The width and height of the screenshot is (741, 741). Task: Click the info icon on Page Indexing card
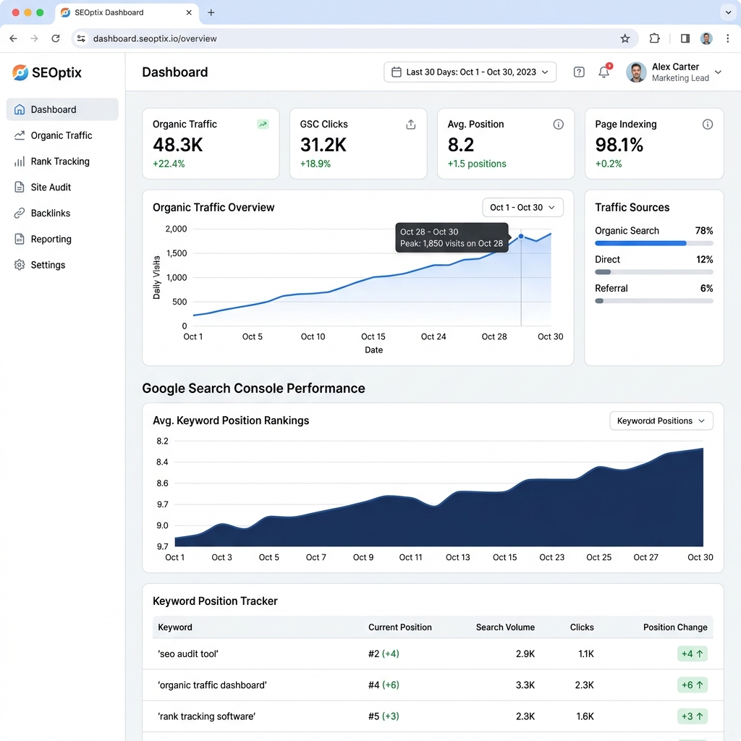click(x=708, y=124)
